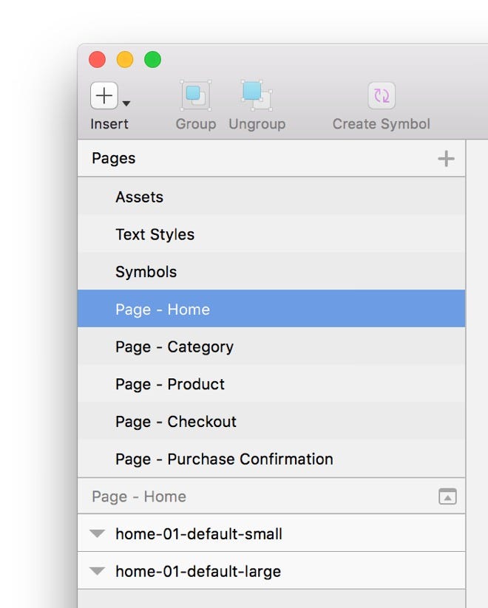Select the home-01-default-large layer name
The height and width of the screenshot is (608, 488).
(198, 571)
